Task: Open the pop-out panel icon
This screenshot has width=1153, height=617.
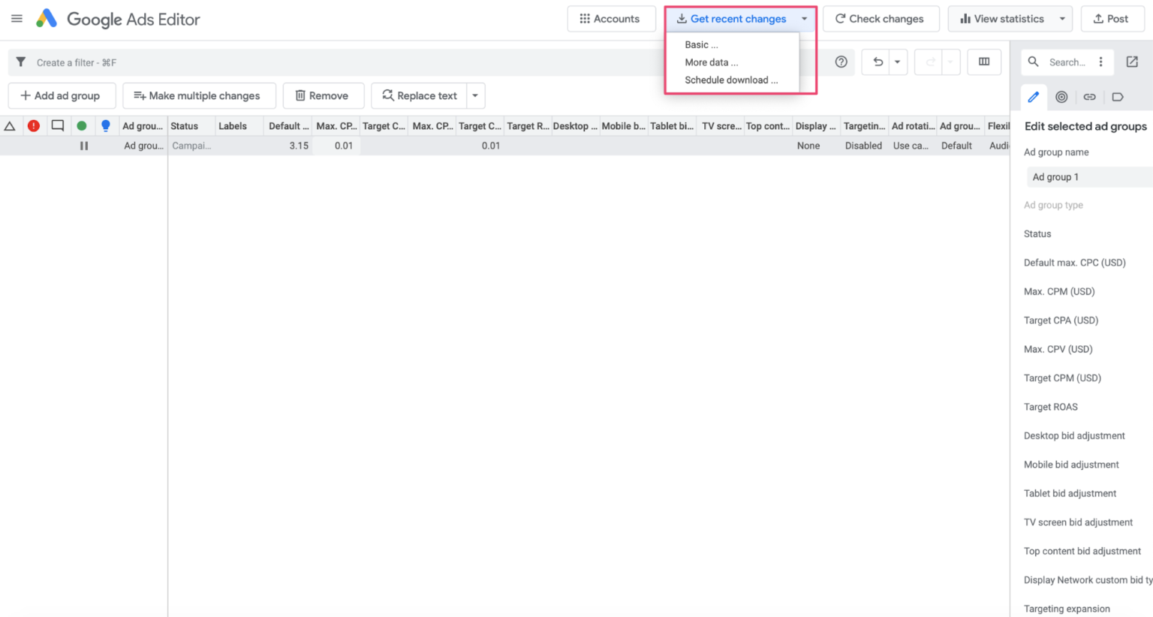Action: point(1132,62)
